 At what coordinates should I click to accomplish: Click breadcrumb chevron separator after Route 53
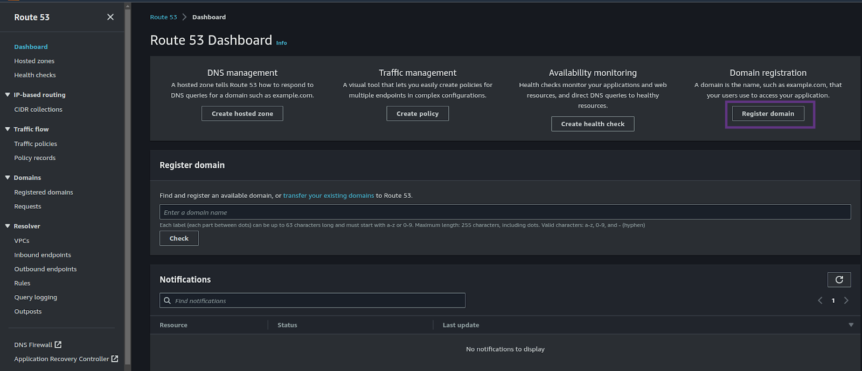pos(184,17)
